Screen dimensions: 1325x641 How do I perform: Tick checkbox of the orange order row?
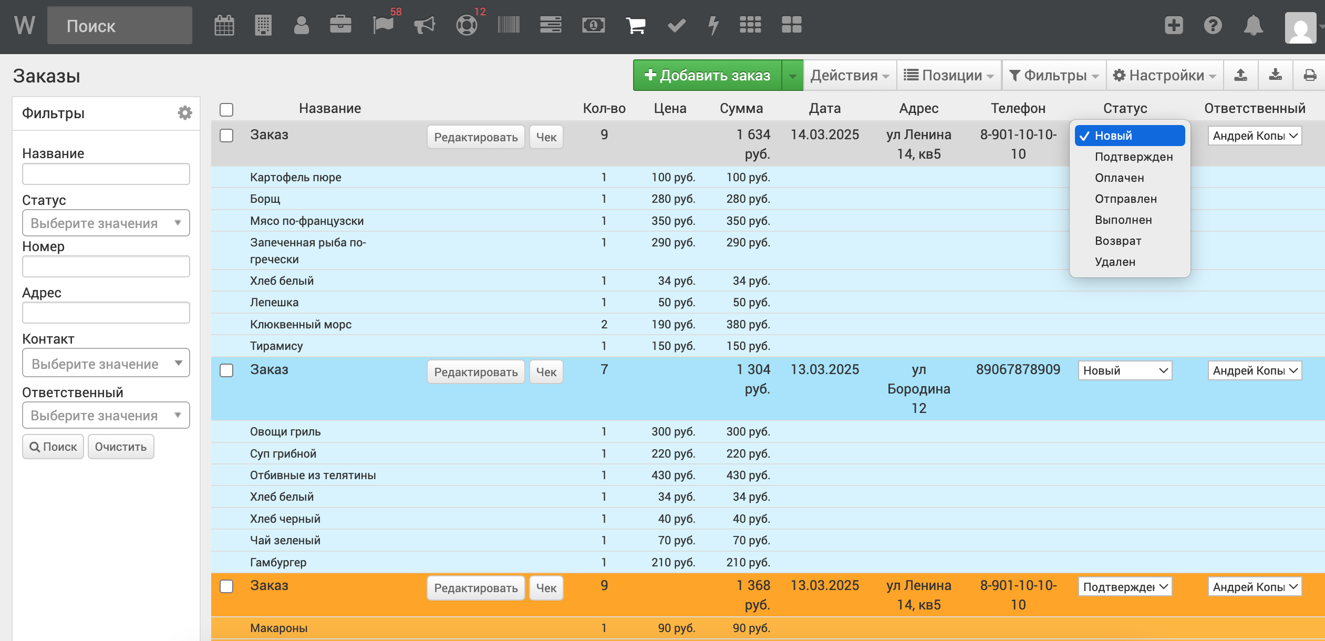coord(226,586)
